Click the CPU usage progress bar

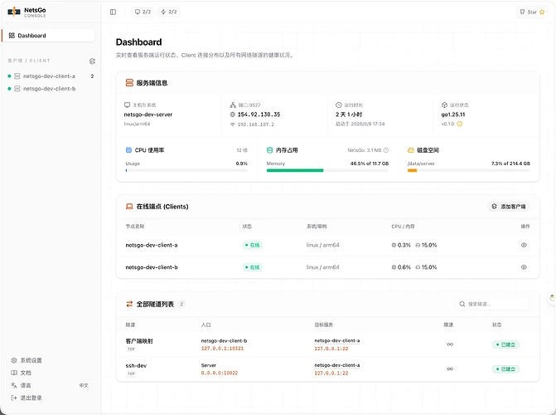click(186, 170)
